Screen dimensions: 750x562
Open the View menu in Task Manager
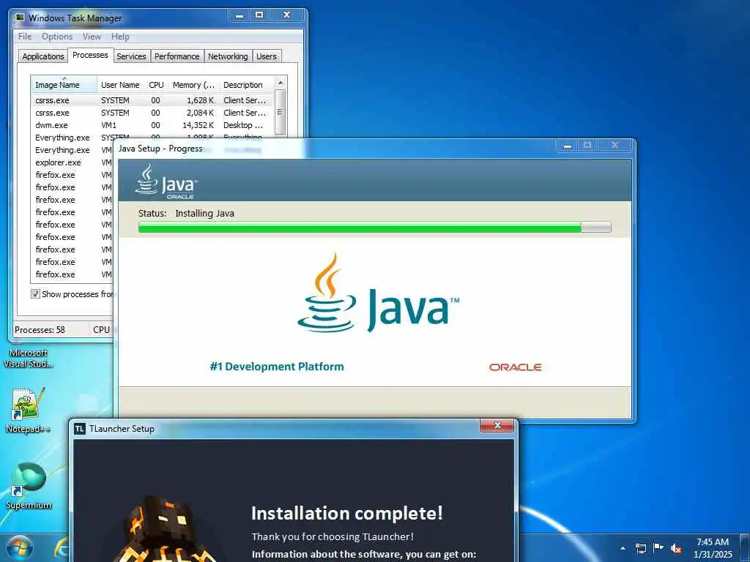(x=92, y=37)
